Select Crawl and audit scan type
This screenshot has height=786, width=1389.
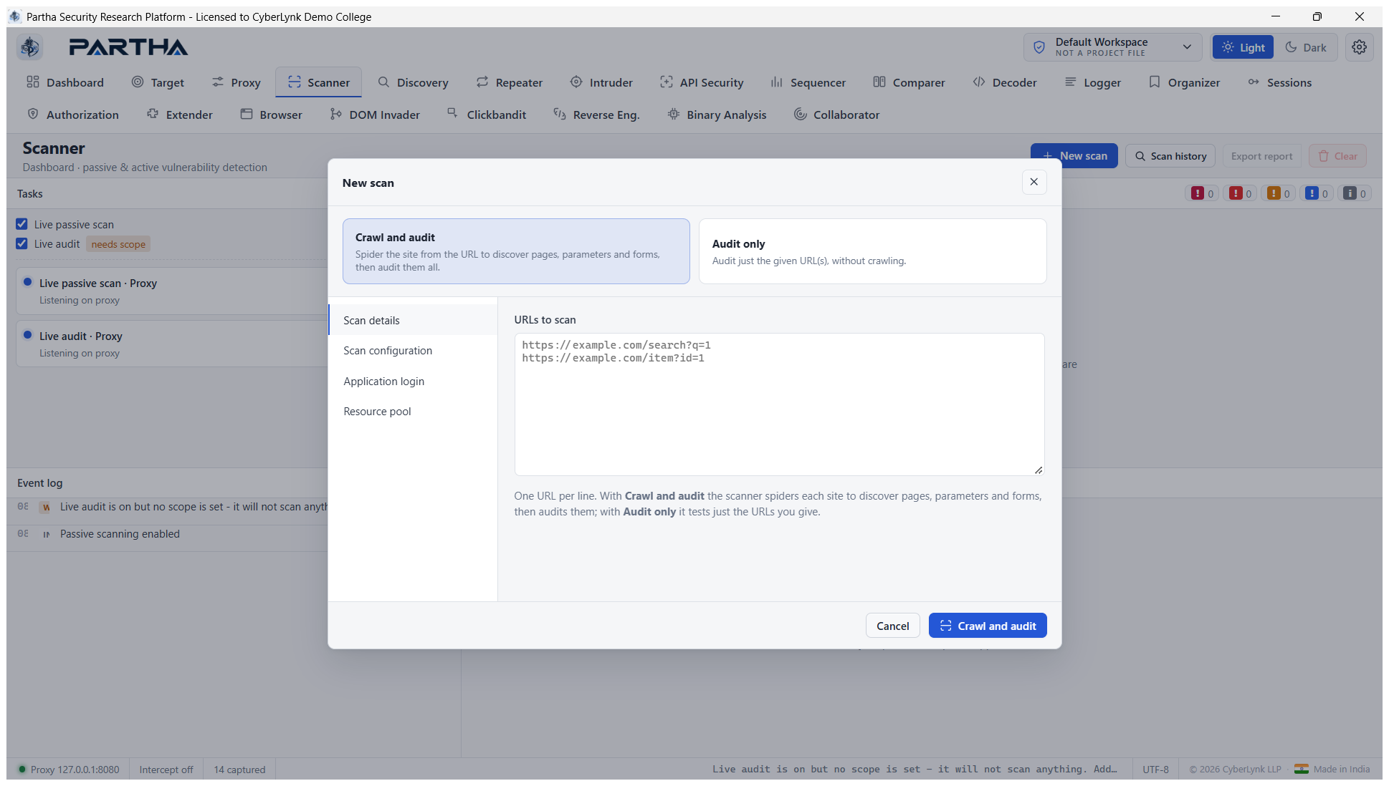click(516, 251)
